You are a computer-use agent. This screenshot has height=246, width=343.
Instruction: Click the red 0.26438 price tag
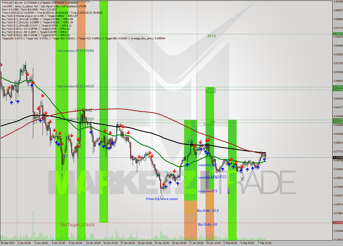click(x=338, y=223)
